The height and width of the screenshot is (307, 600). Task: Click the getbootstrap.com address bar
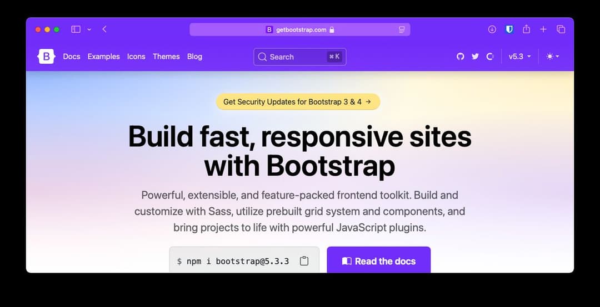click(x=300, y=29)
